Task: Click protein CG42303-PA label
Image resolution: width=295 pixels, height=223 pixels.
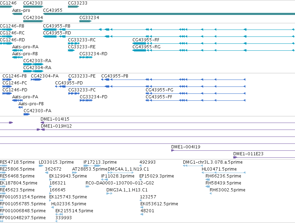Action: [x=37, y=111]
